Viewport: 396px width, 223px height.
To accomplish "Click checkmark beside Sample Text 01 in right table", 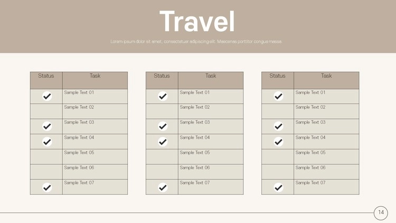I will click(278, 96).
